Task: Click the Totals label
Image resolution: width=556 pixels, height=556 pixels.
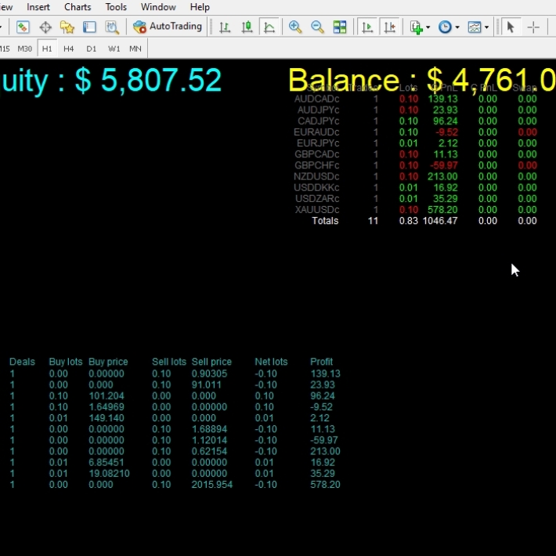Action: 325,221
